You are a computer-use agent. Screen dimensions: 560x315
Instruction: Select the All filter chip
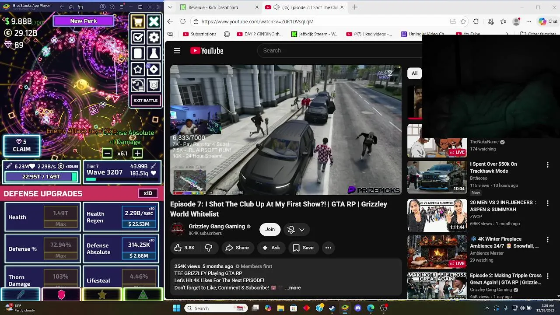pyautogui.click(x=414, y=73)
